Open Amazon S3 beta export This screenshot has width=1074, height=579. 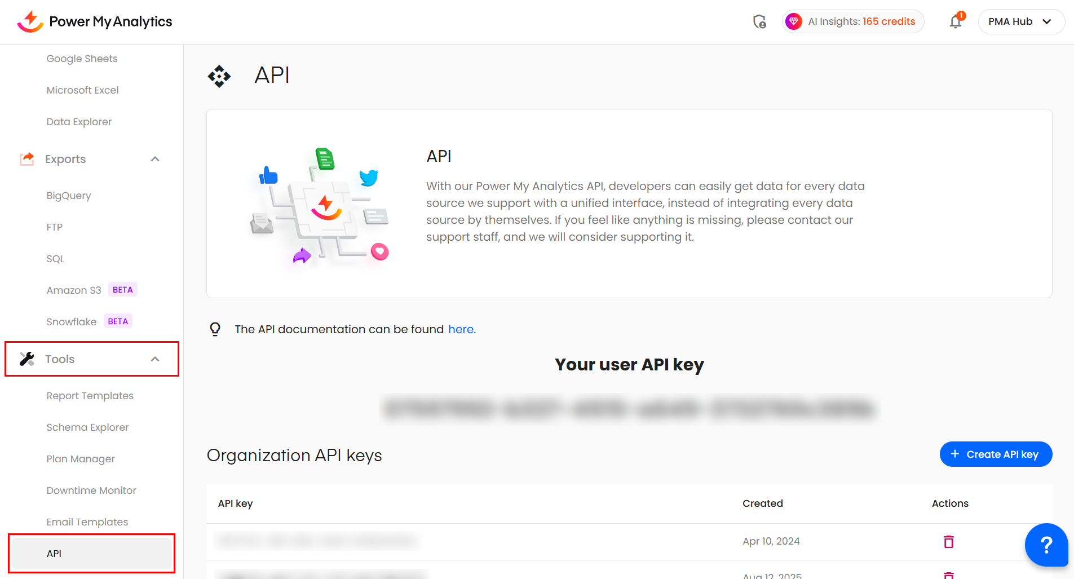tap(74, 290)
